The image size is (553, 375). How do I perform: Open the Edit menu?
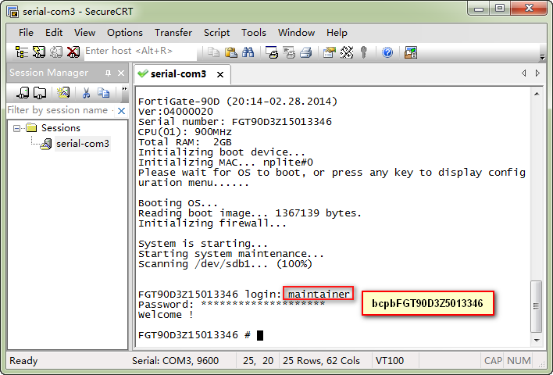pyautogui.click(x=54, y=33)
